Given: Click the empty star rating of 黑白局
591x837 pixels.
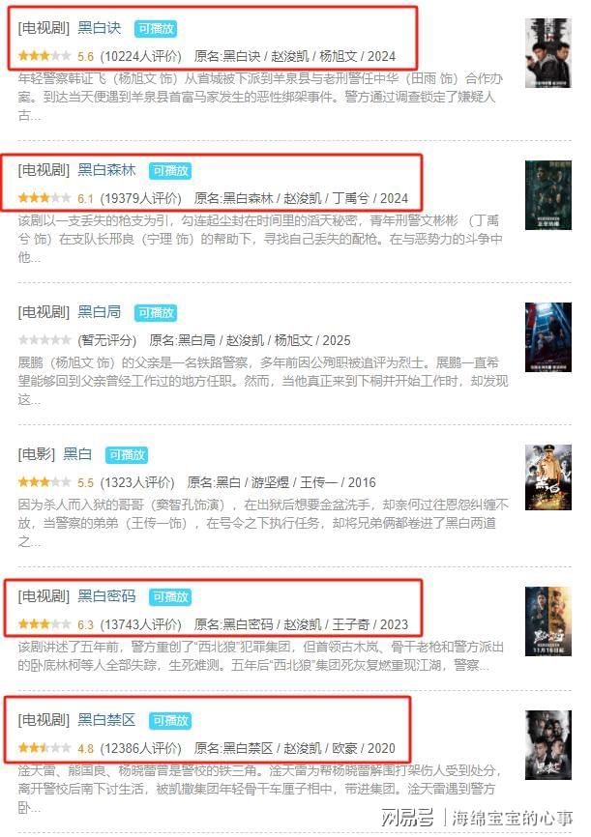Looking at the screenshot, I should click(x=44, y=340).
